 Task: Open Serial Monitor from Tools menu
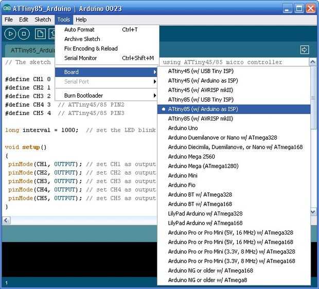pos(107,58)
